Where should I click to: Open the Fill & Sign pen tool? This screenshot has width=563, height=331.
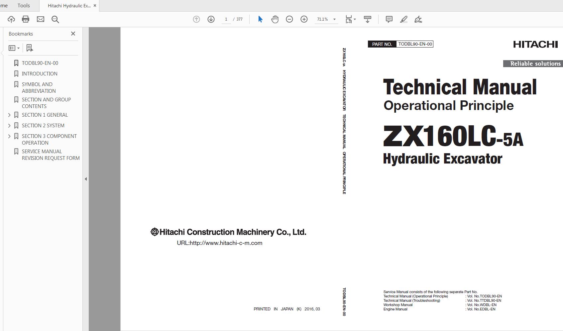tap(418, 19)
